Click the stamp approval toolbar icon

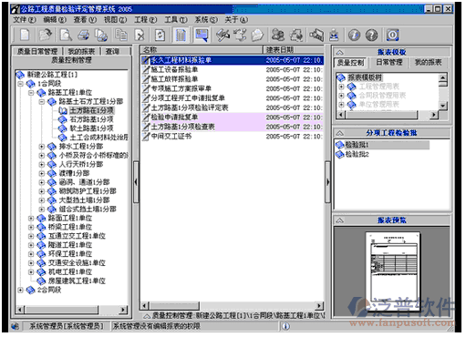click(335, 36)
